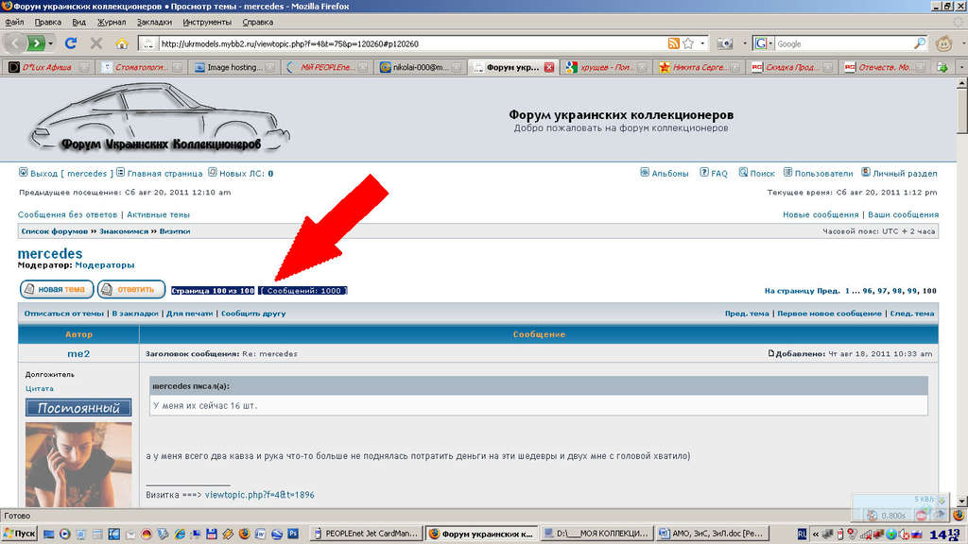
Task: Go forward with the green forward arrow
Action: (37, 43)
